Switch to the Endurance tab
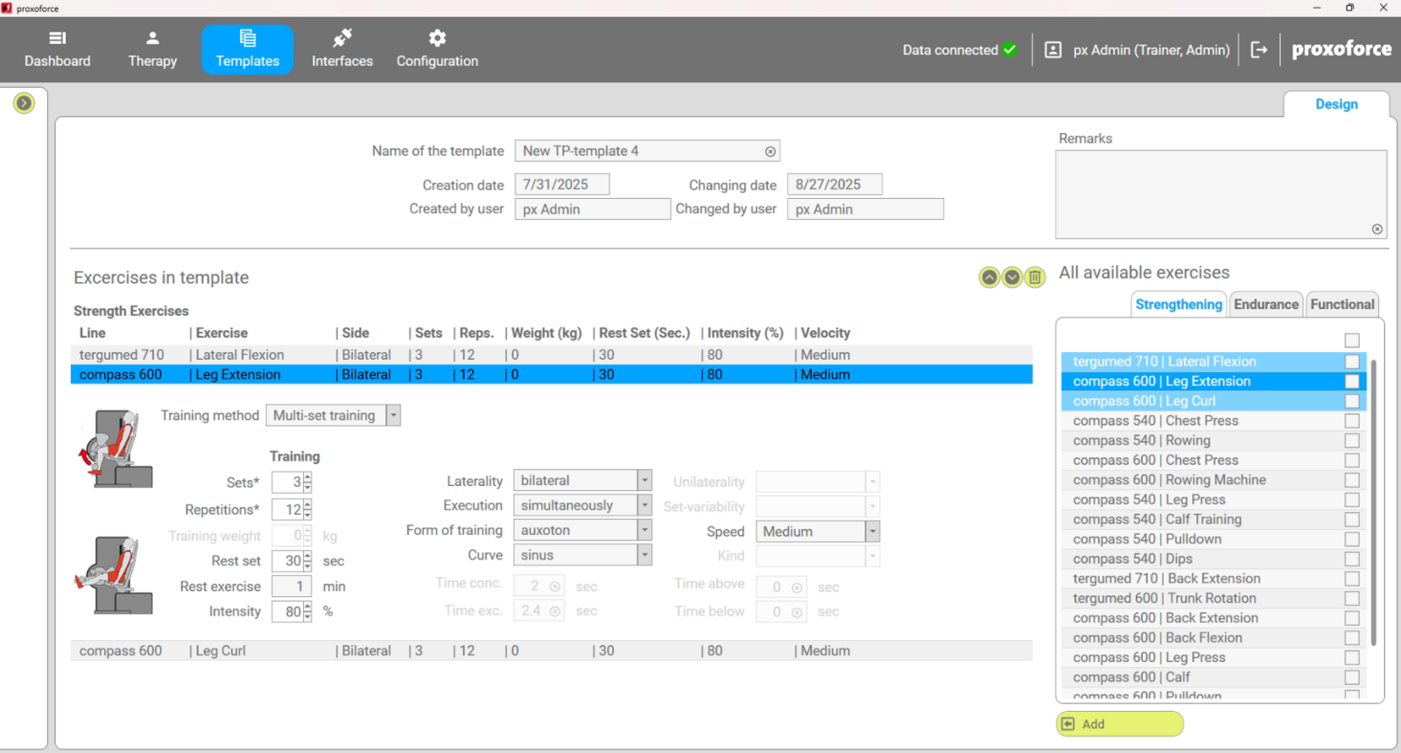This screenshot has height=753, width=1401. [1265, 305]
